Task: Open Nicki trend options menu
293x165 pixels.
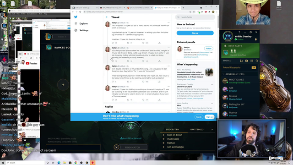Action: click(212, 104)
